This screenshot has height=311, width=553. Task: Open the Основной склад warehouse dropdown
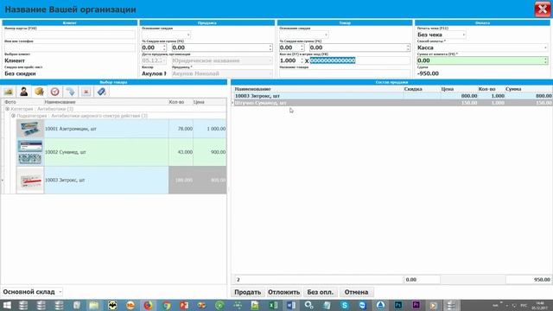tap(60, 292)
